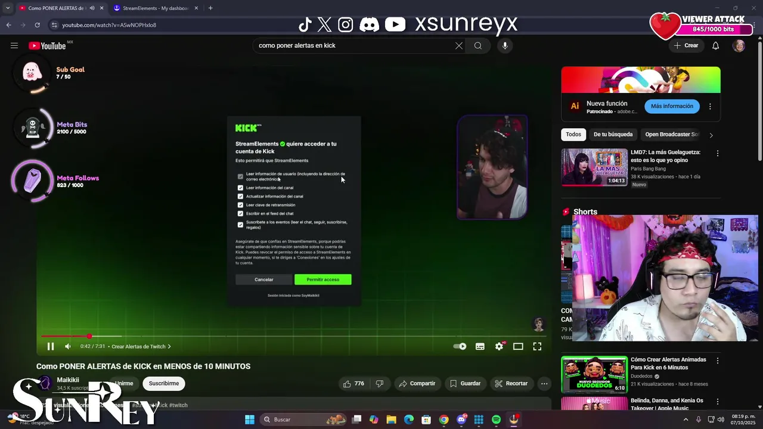Open more actions ellipsis below the video
The width and height of the screenshot is (763, 429).
click(x=544, y=384)
